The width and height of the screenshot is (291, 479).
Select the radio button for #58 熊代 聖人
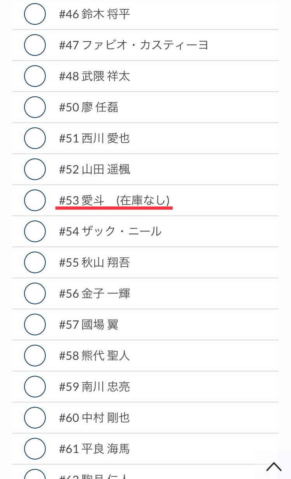[34, 356]
